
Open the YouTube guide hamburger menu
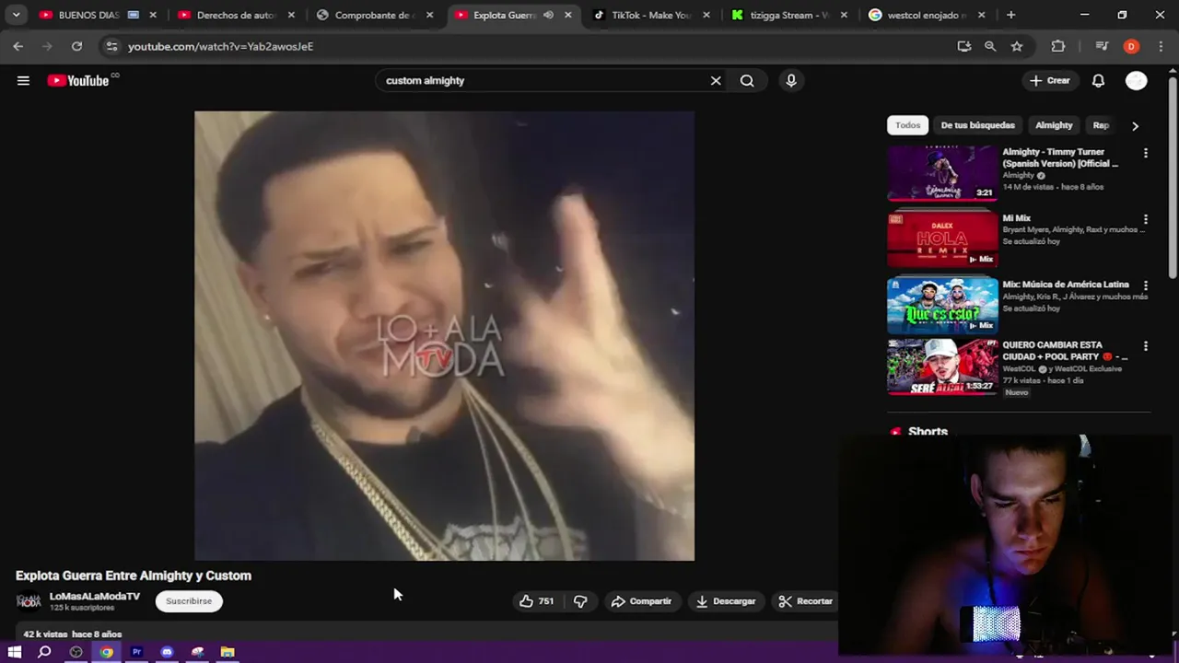coord(23,80)
